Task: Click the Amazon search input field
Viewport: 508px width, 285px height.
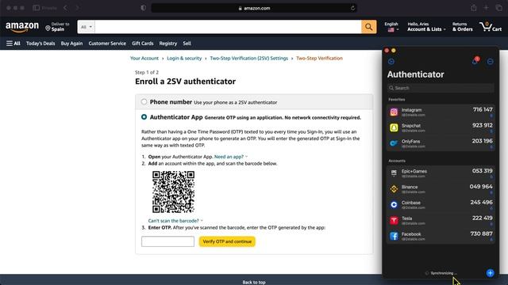Action: pos(228,27)
